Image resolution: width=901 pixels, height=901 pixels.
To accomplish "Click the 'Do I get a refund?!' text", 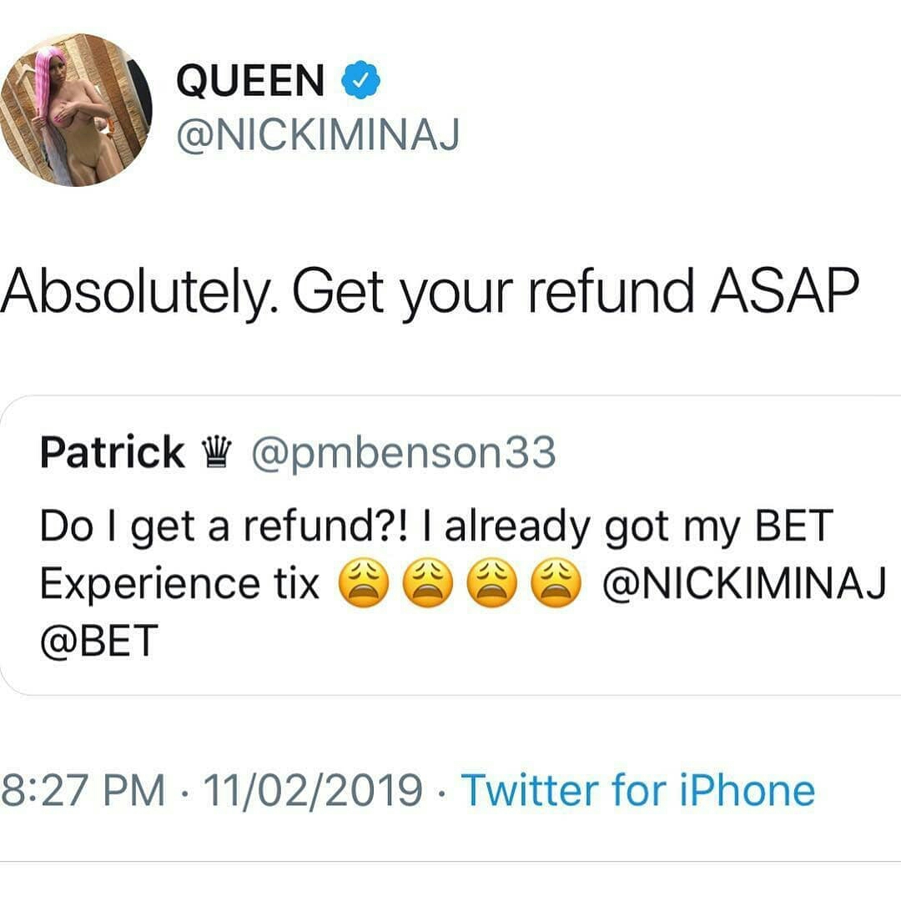I will pyautogui.click(x=224, y=526).
